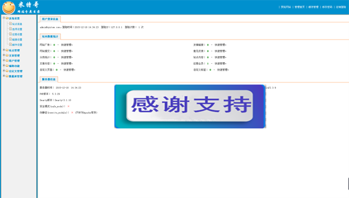Click the red X beside 安全模式
The width and height of the screenshot is (349, 198).
coord(68,106)
